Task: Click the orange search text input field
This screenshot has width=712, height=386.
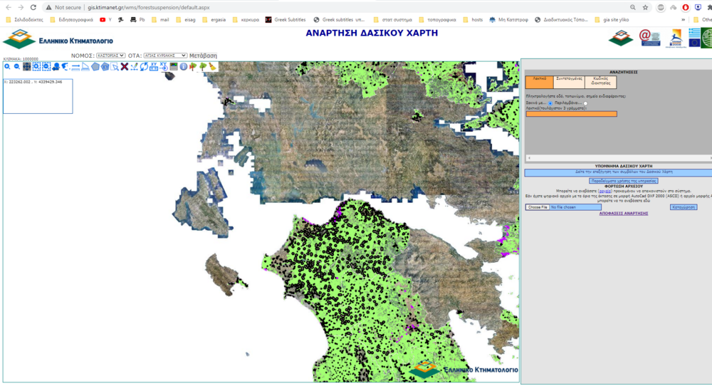Action: click(572, 114)
